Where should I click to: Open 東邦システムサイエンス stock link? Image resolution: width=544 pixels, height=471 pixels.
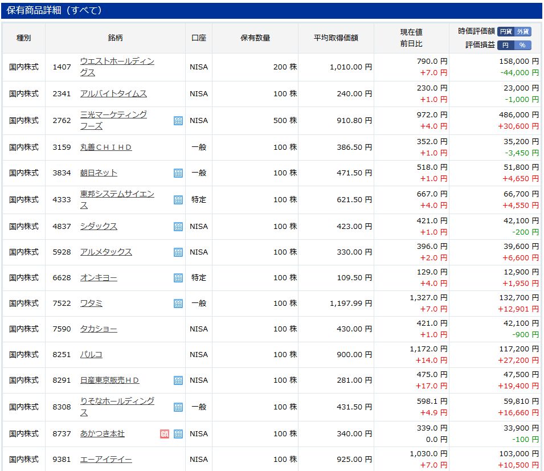pyautogui.click(x=117, y=200)
